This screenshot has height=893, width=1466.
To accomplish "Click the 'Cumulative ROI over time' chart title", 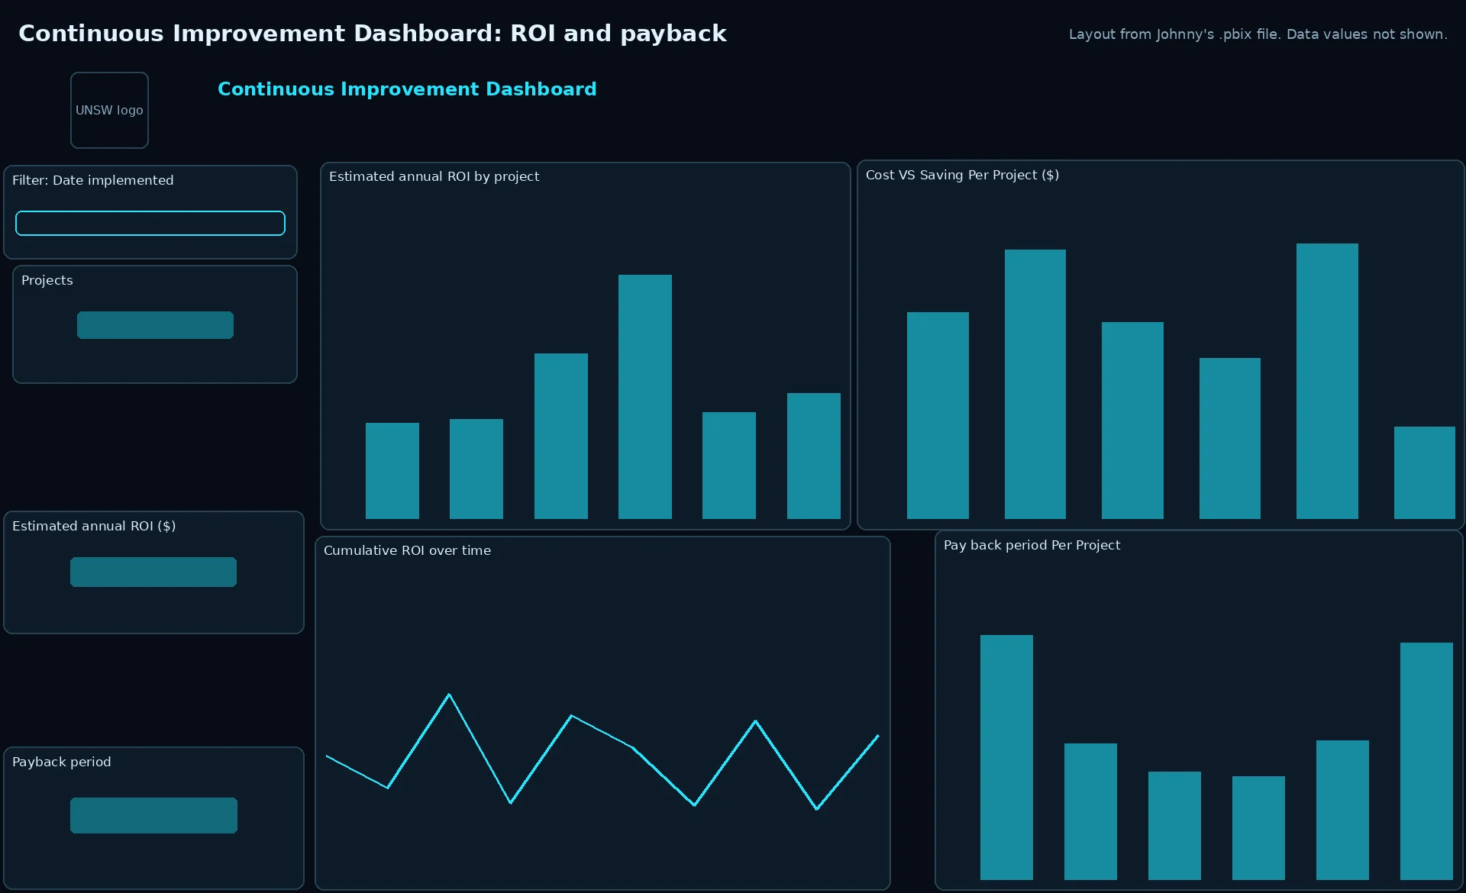I will click(x=407, y=550).
